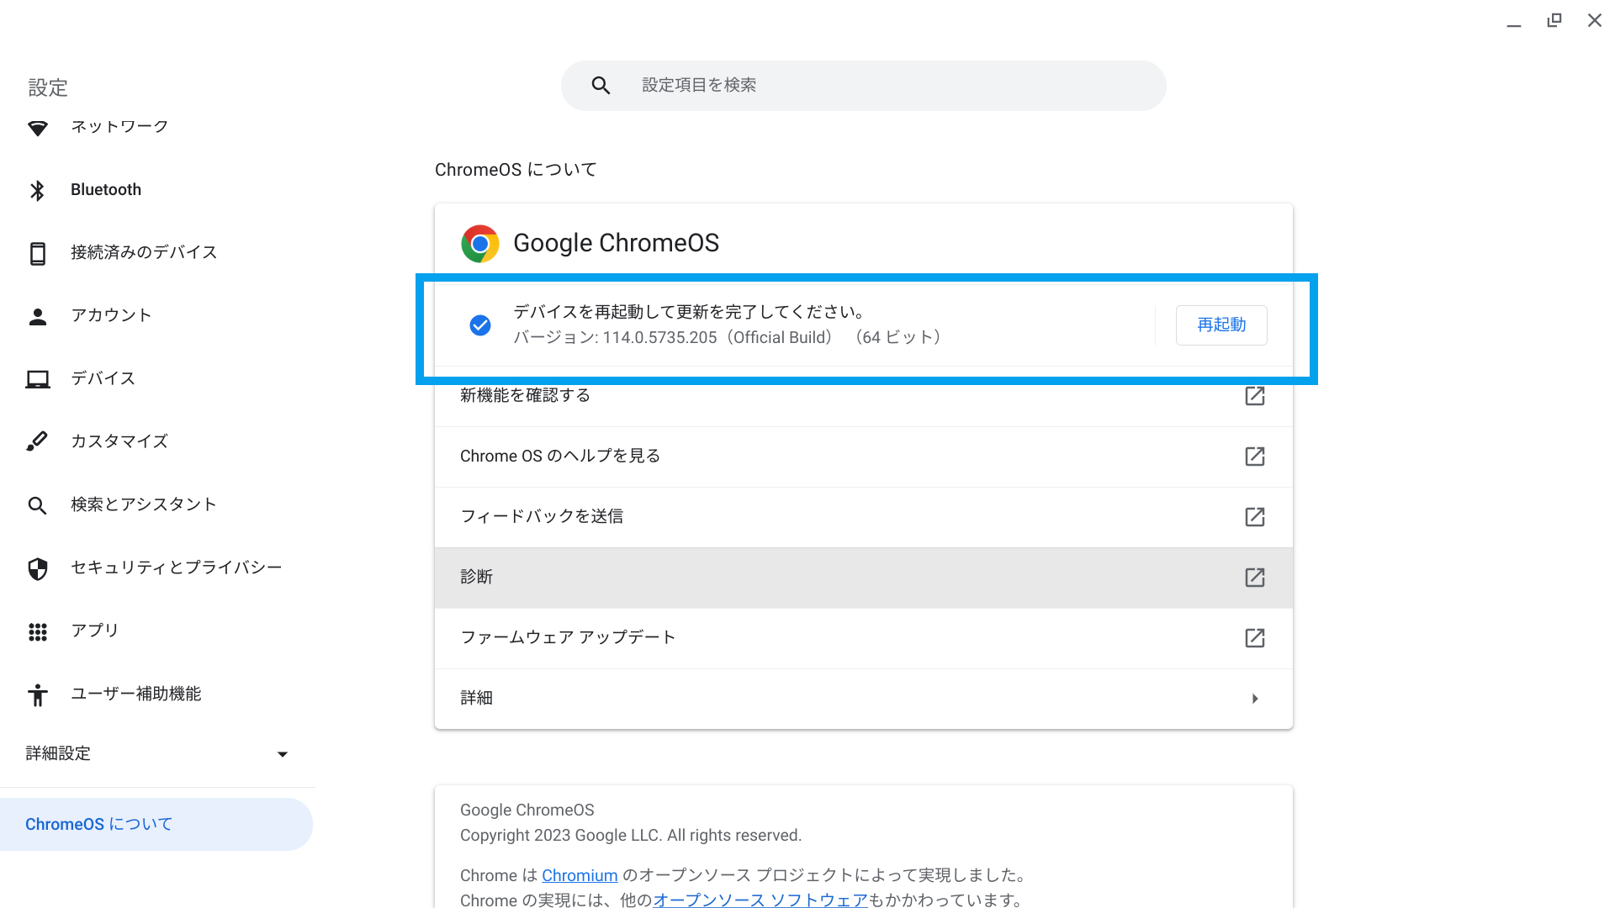Follow the オープンソース ソフトウェア link
The height and width of the screenshot is (908, 1615).
pos(760,900)
